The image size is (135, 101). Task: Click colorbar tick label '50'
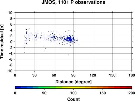point(44,93)
